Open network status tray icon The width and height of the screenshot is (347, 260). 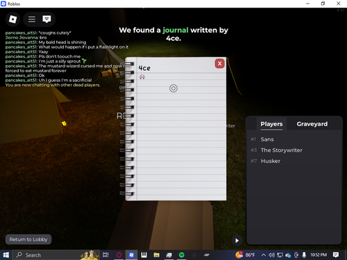tap(280, 255)
